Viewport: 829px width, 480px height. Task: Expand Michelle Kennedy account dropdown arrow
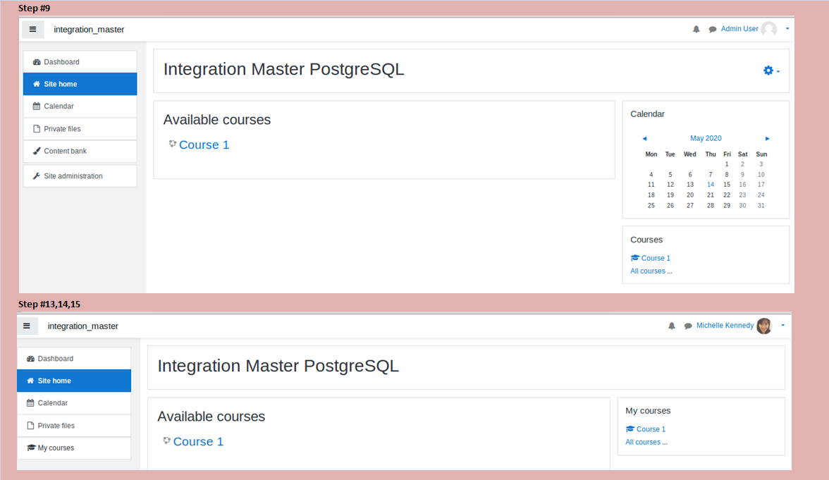[783, 326]
